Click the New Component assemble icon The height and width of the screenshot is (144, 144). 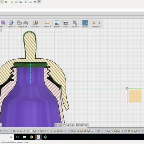click(19, 23)
